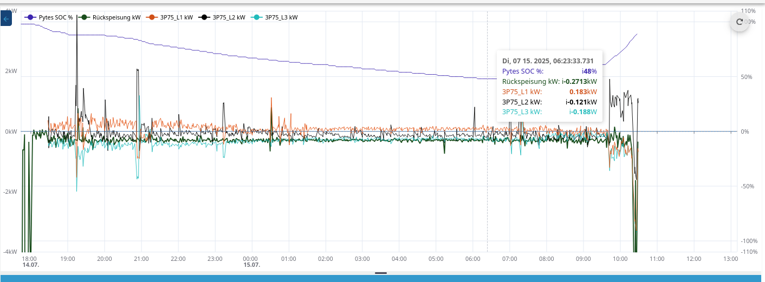This screenshot has width=765, height=282.
Task: Click the -2kW label on left axis
Action: [9, 192]
